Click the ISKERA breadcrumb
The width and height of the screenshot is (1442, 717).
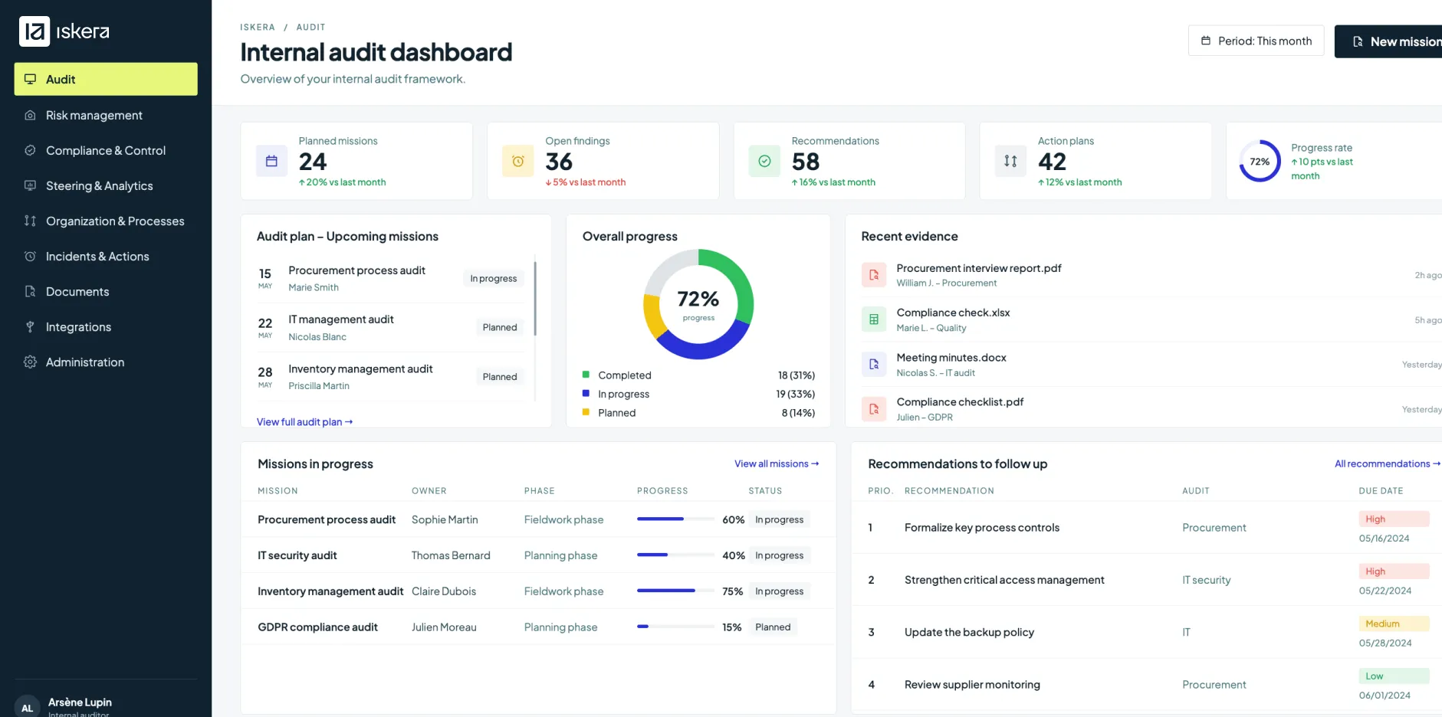point(258,28)
